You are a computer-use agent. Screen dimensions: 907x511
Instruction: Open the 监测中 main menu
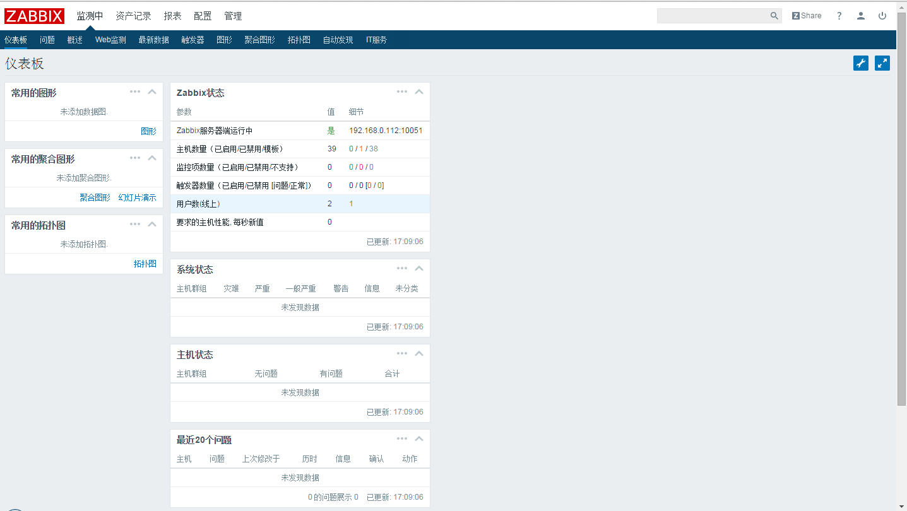90,16
